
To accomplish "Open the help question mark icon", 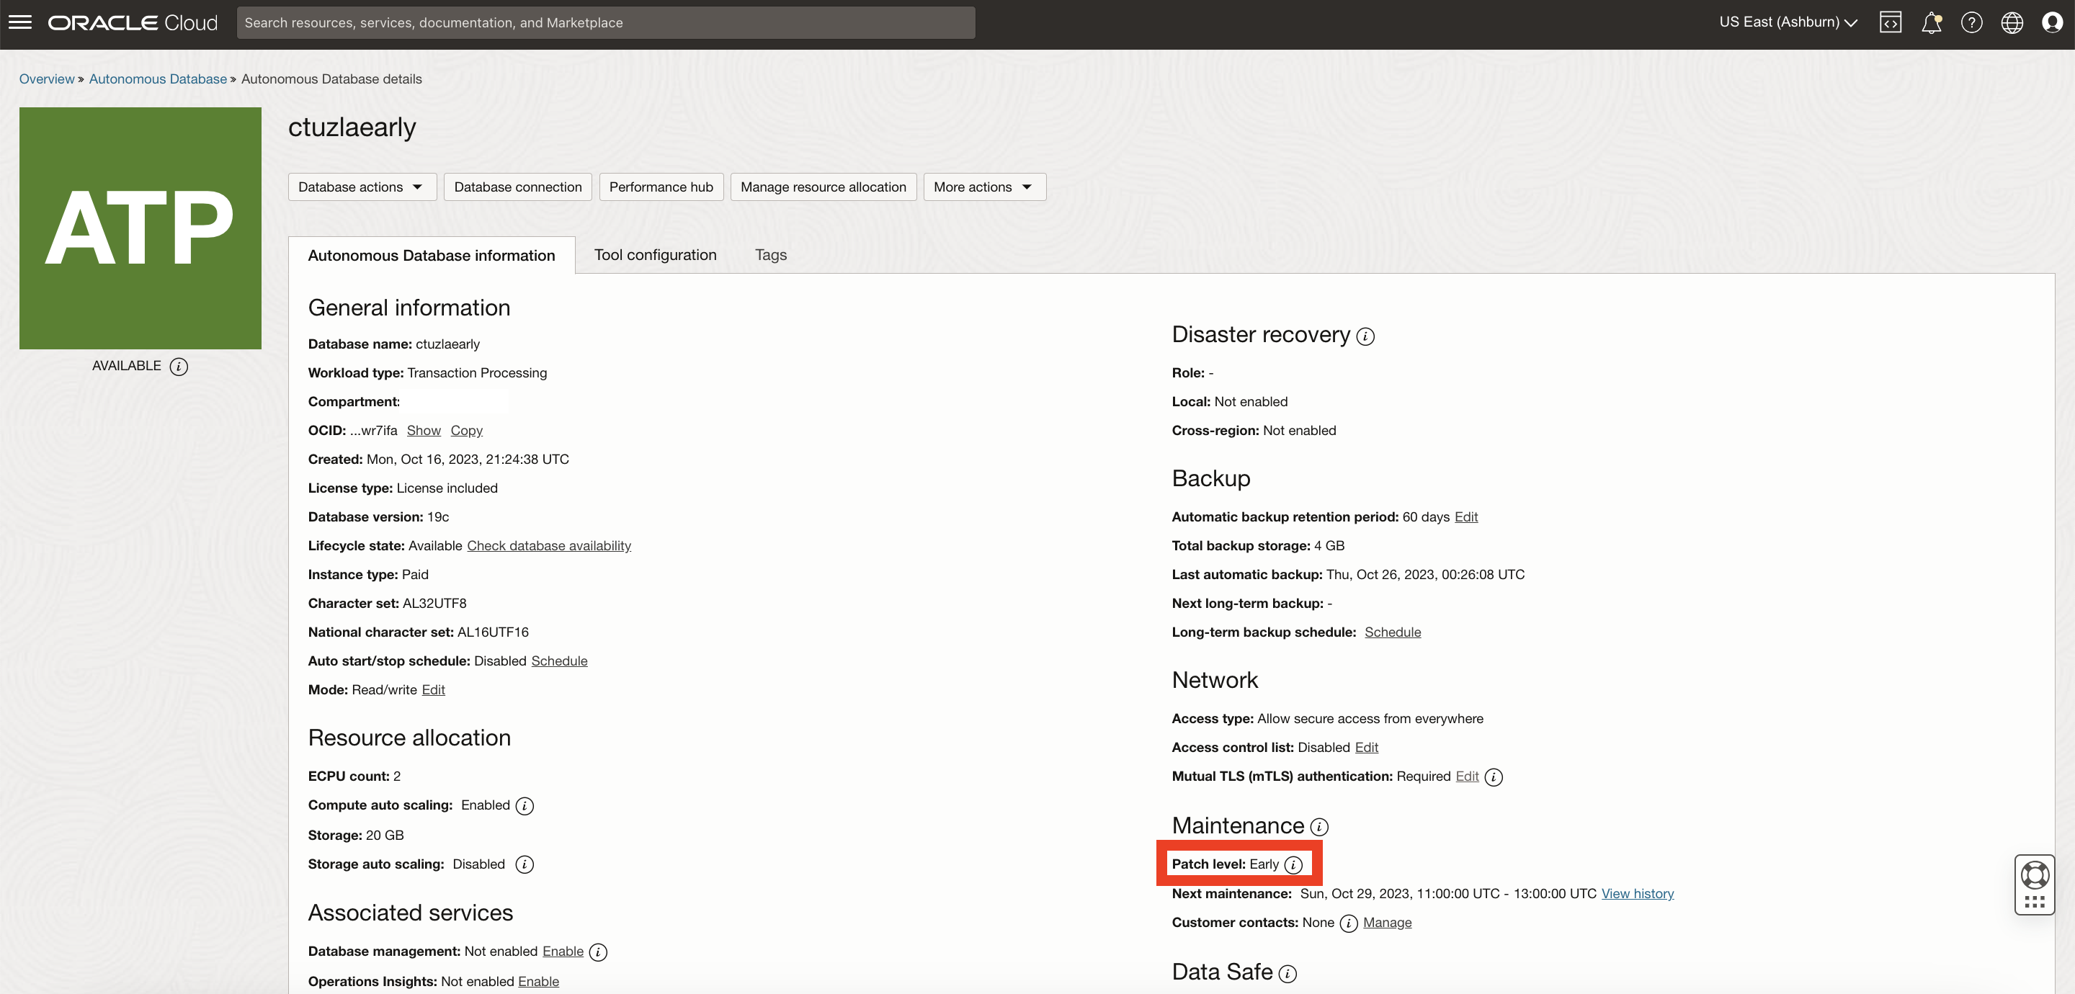I will pyautogui.click(x=1971, y=22).
